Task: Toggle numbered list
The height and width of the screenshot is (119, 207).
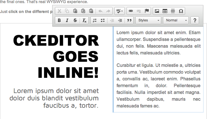Action: [95, 20]
